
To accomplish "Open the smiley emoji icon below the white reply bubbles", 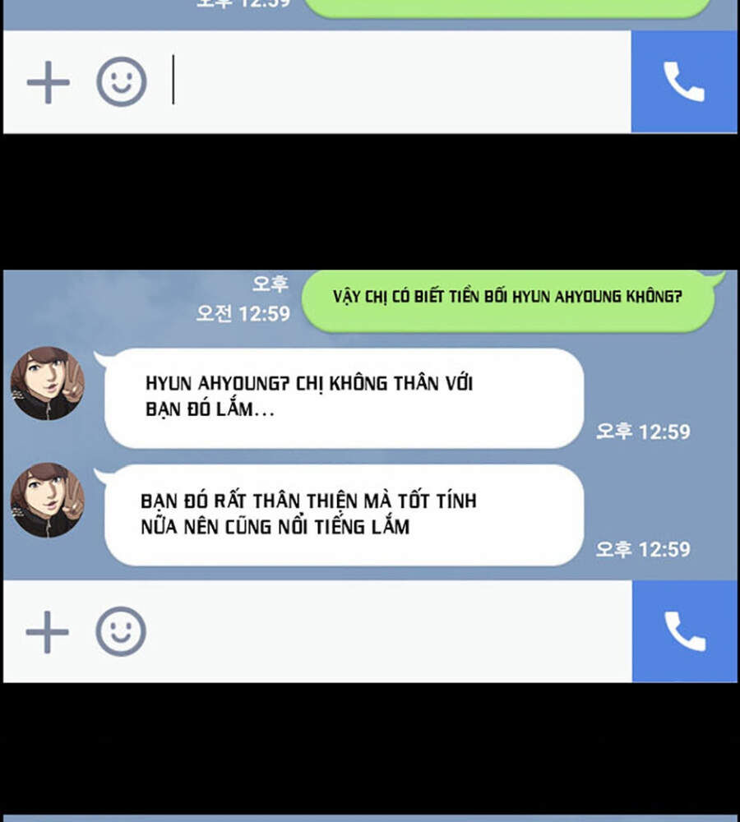I will 121,631.
